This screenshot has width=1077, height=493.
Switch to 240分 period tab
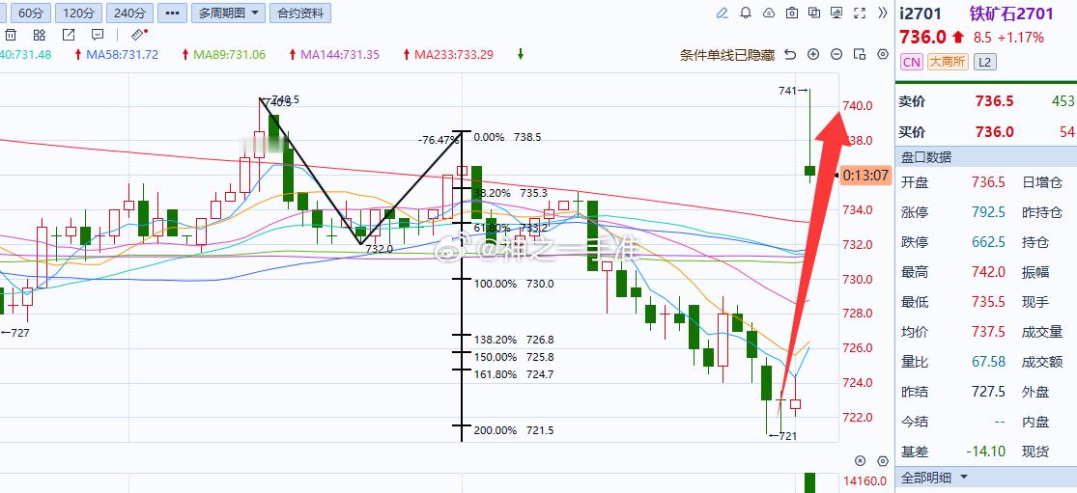[129, 13]
